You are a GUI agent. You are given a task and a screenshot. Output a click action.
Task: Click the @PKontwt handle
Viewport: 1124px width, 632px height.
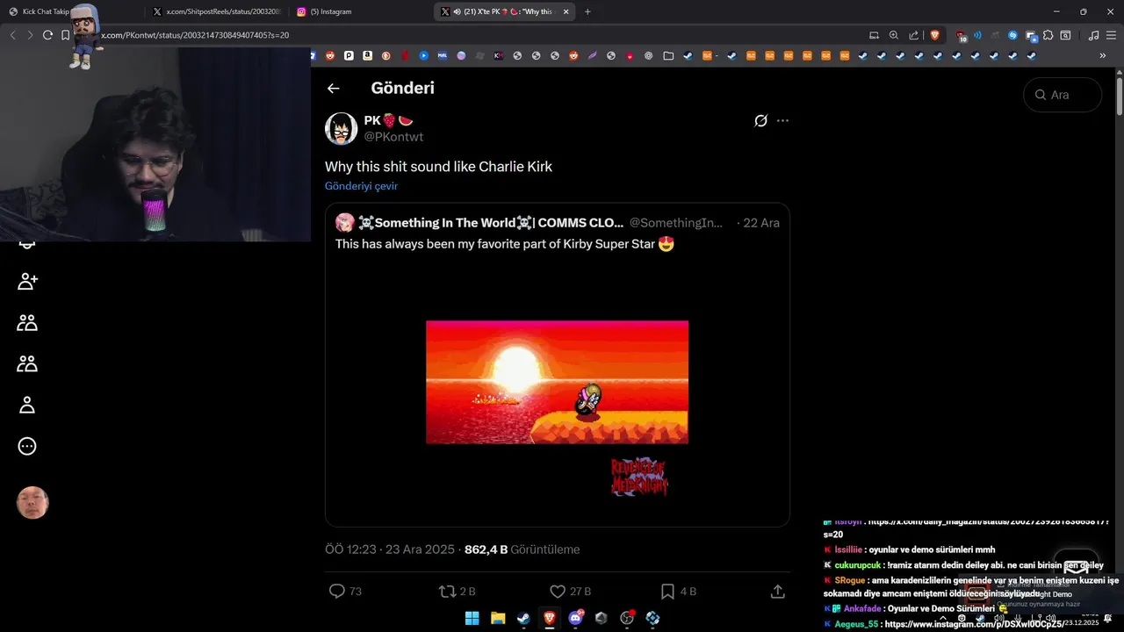click(x=393, y=137)
